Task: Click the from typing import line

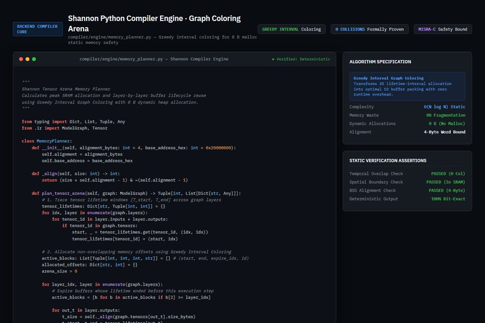Action: tap(73, 122)
